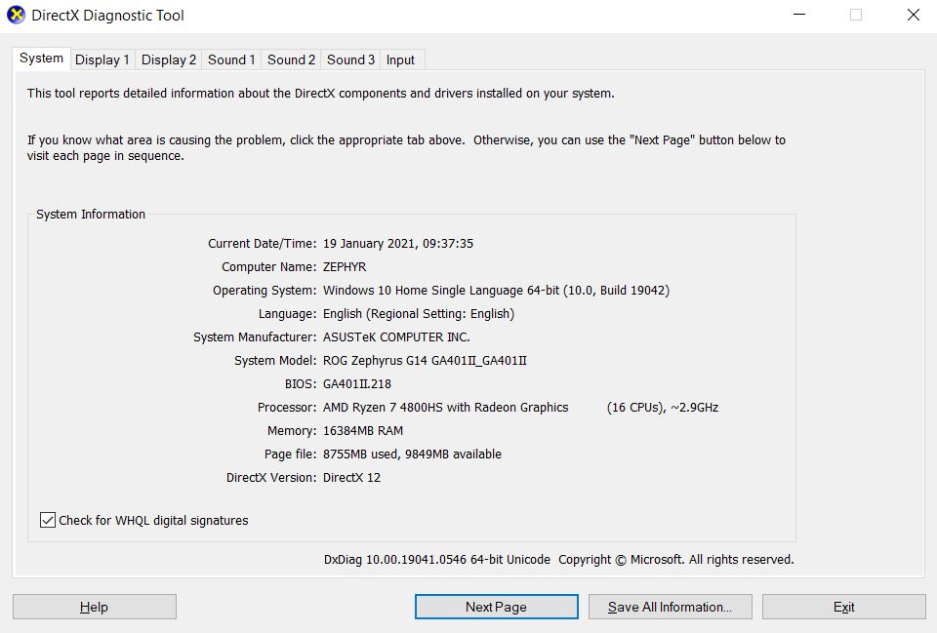Switch to the Sound 1 tab

[x=231, y=59]
